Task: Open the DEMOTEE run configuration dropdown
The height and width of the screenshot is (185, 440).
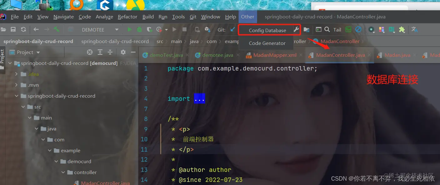Action: tap(117, 30)
